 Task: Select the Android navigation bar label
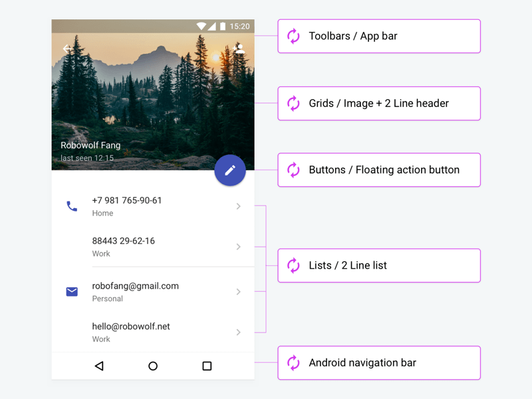click(362, 362)
